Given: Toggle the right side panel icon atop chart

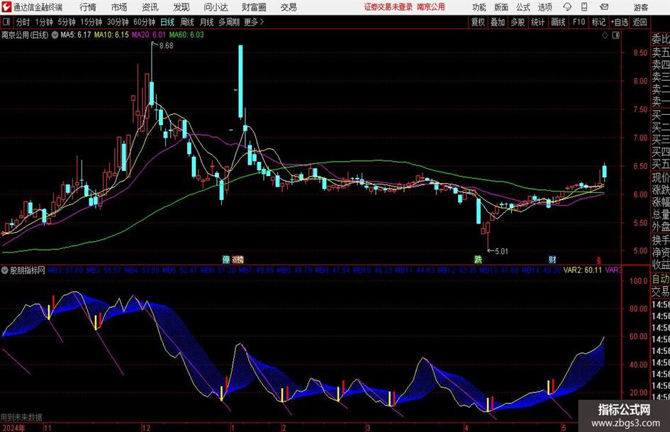Looking at the screenshot, I should tap(615, 35).
